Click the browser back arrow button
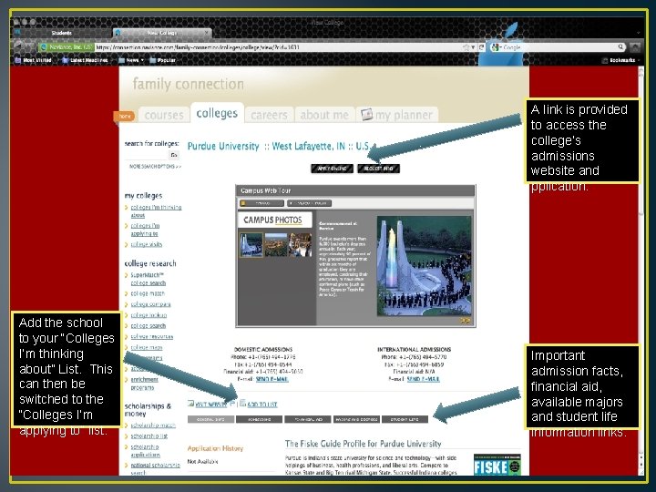656x492 pixels. (18, 46)
